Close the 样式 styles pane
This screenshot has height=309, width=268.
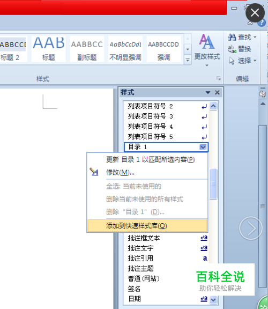coord(217,92)
